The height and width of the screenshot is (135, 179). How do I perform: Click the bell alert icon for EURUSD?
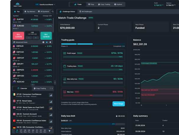50,42
